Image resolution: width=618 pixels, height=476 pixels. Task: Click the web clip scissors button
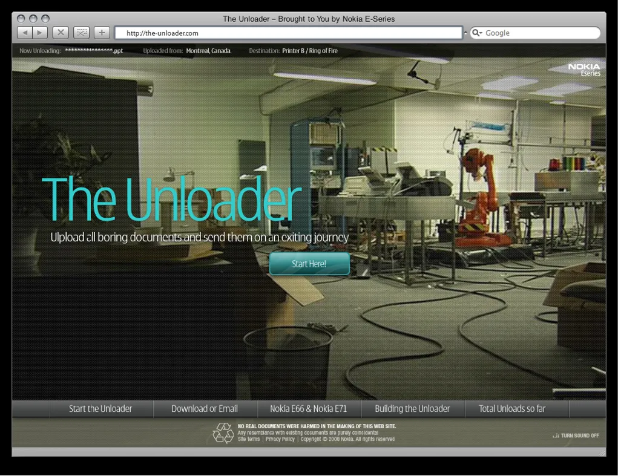[81, 33]
